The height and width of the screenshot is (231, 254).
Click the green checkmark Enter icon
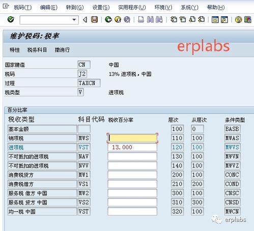click(x=11, y=19)
